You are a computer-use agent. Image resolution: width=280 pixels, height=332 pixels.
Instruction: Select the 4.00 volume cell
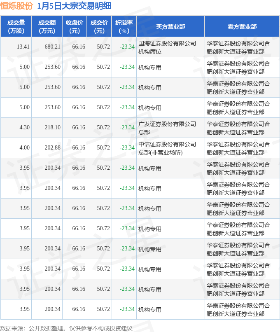[24, 148]
